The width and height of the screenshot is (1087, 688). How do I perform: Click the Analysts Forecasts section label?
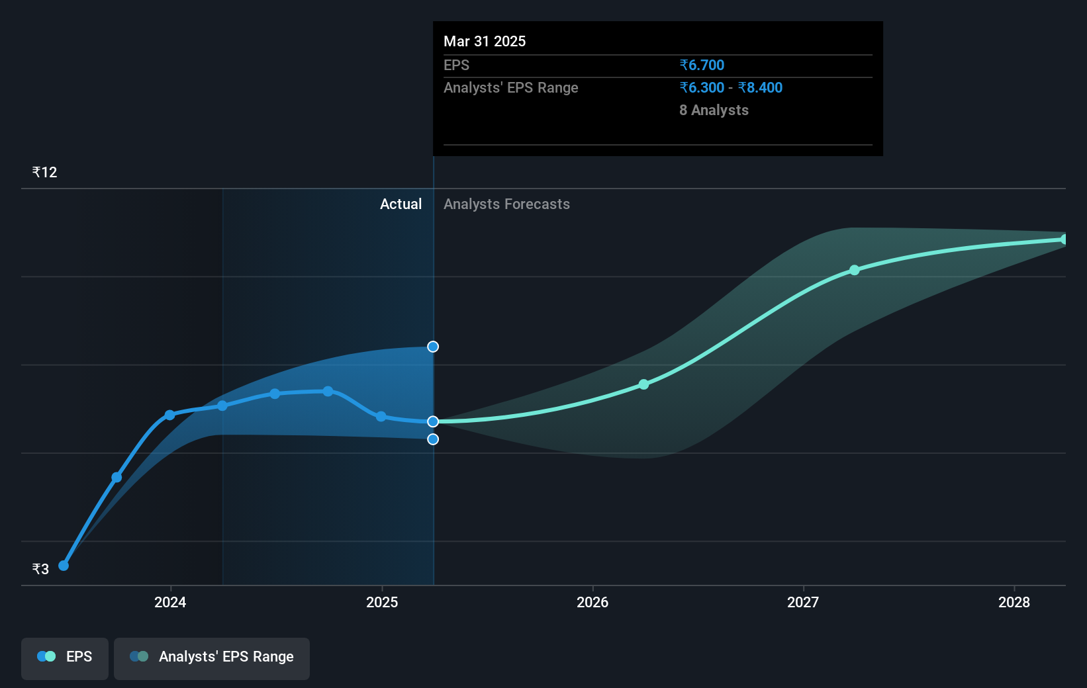pos(506,204)
